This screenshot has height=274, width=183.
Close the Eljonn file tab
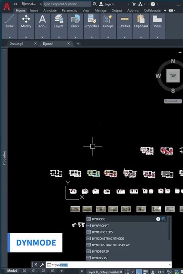68,44
